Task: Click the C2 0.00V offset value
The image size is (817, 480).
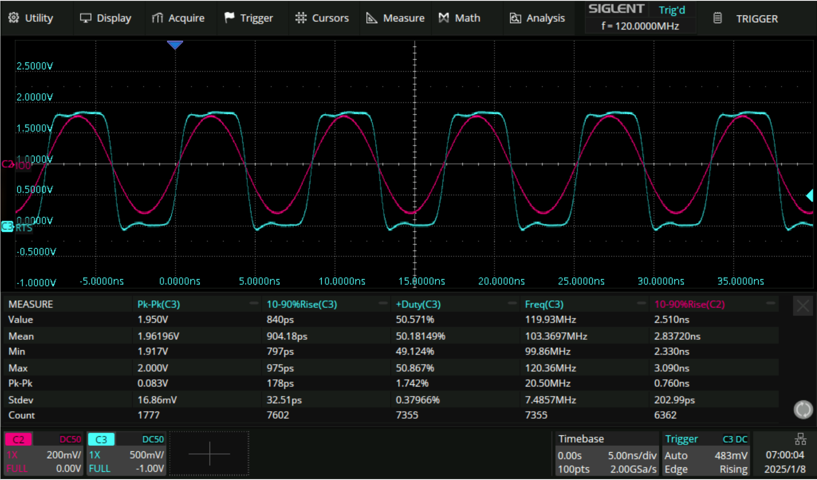Action: coord(68,469)
